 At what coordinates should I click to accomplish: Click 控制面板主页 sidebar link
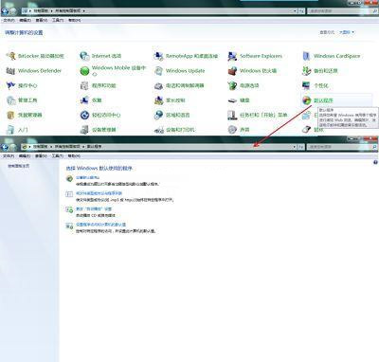click(19, 166)
